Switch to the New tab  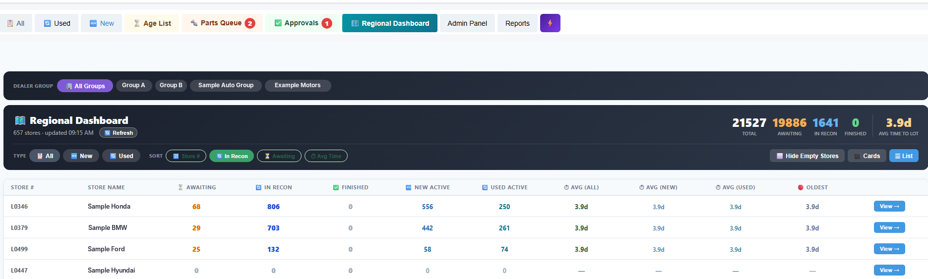click(101, 23)
